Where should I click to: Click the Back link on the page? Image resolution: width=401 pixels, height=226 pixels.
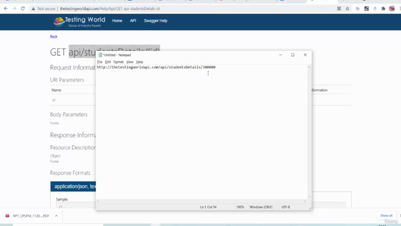54,36
